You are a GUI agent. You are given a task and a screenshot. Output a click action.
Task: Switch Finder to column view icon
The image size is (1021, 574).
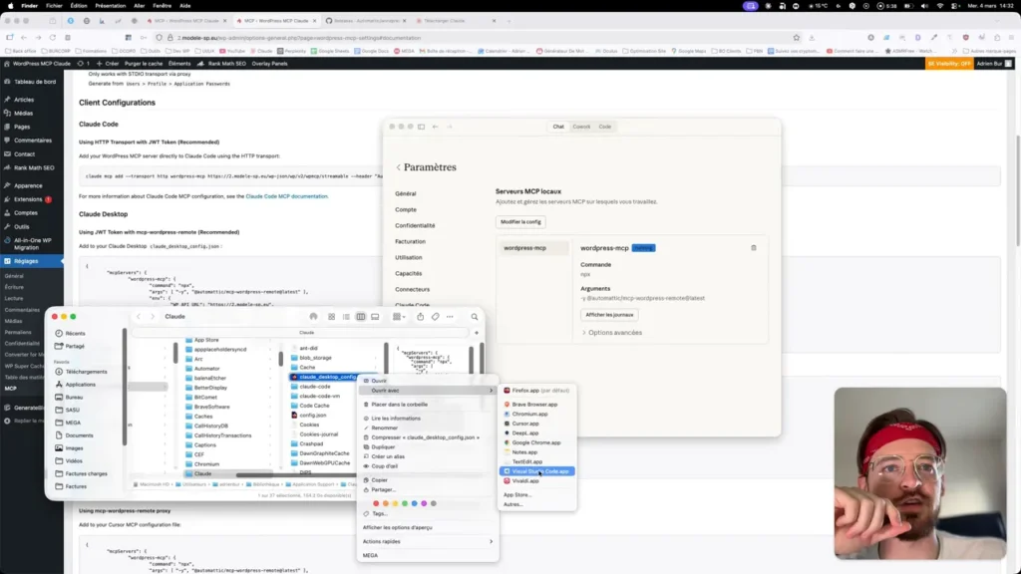(x=361, y=317)
